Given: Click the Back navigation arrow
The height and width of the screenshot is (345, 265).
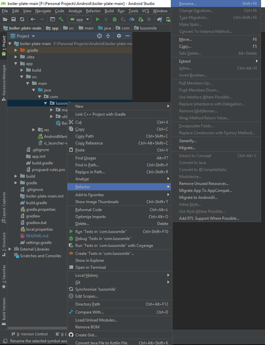Looking at the screenshot, I should coord(33,19).
